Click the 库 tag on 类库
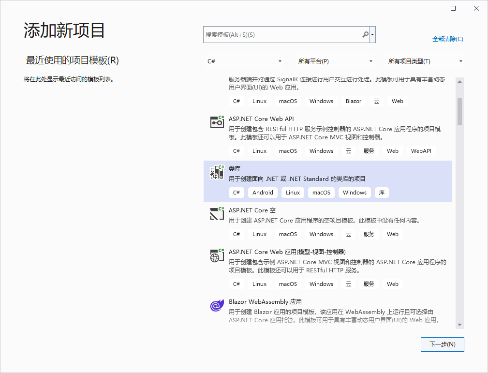Screen dimensions: 488x373 [x=382, y=193]
